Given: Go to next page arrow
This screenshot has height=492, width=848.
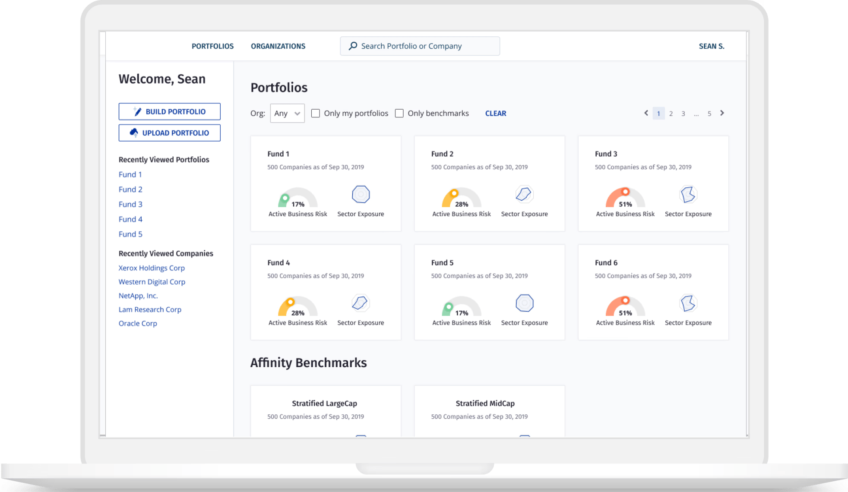Looking at the screenshot, I should click(x=722, y=113).
